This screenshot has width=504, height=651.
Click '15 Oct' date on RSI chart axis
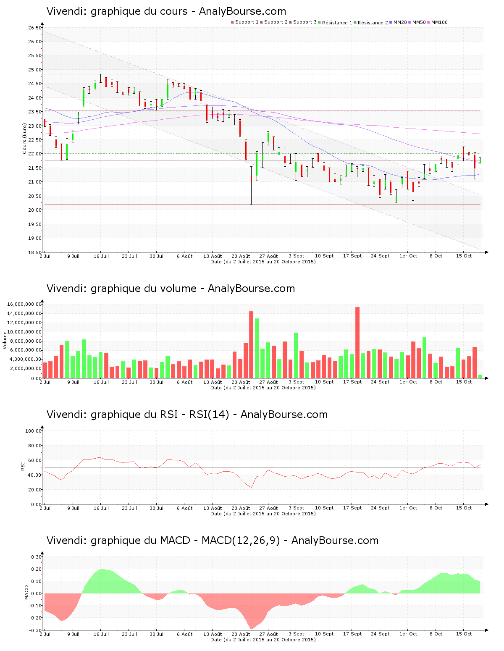tap(464, 508)
